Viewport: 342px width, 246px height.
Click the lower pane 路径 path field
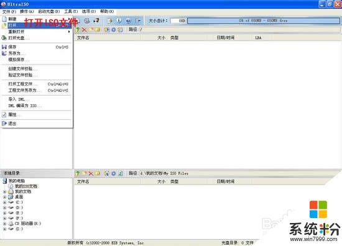(x=240, y=173)
